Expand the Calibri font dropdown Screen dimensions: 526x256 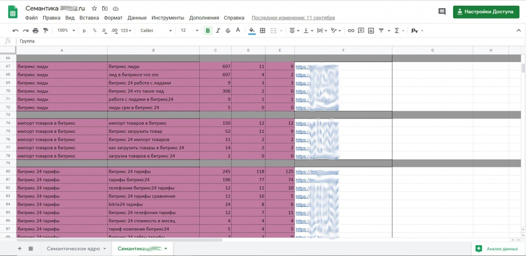coord(157,31)
